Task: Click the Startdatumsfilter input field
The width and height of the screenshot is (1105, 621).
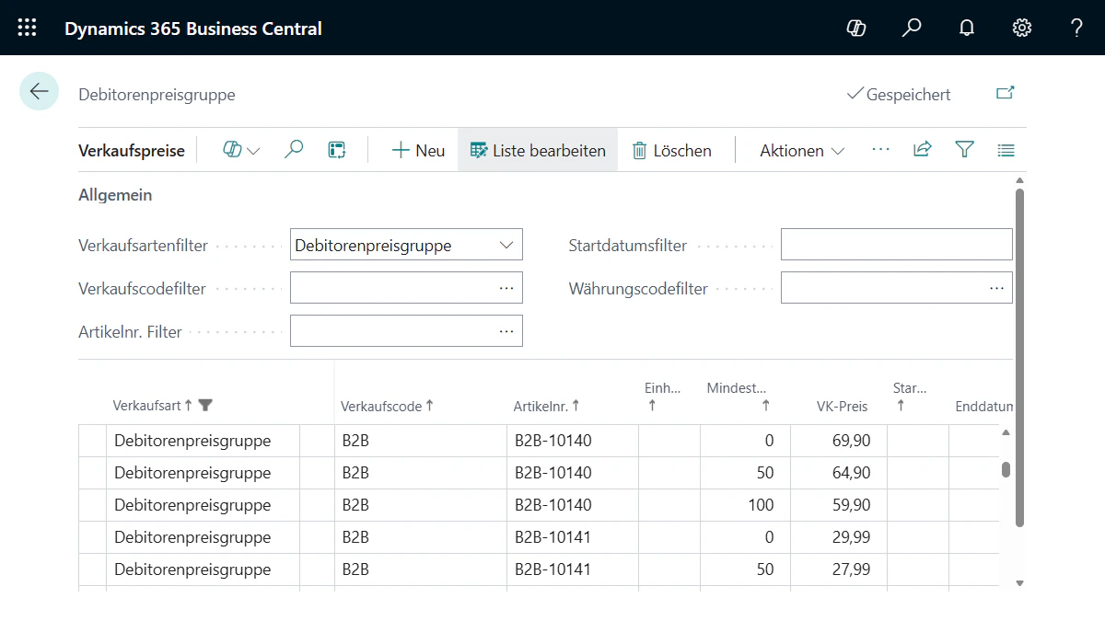Action: 896,245
